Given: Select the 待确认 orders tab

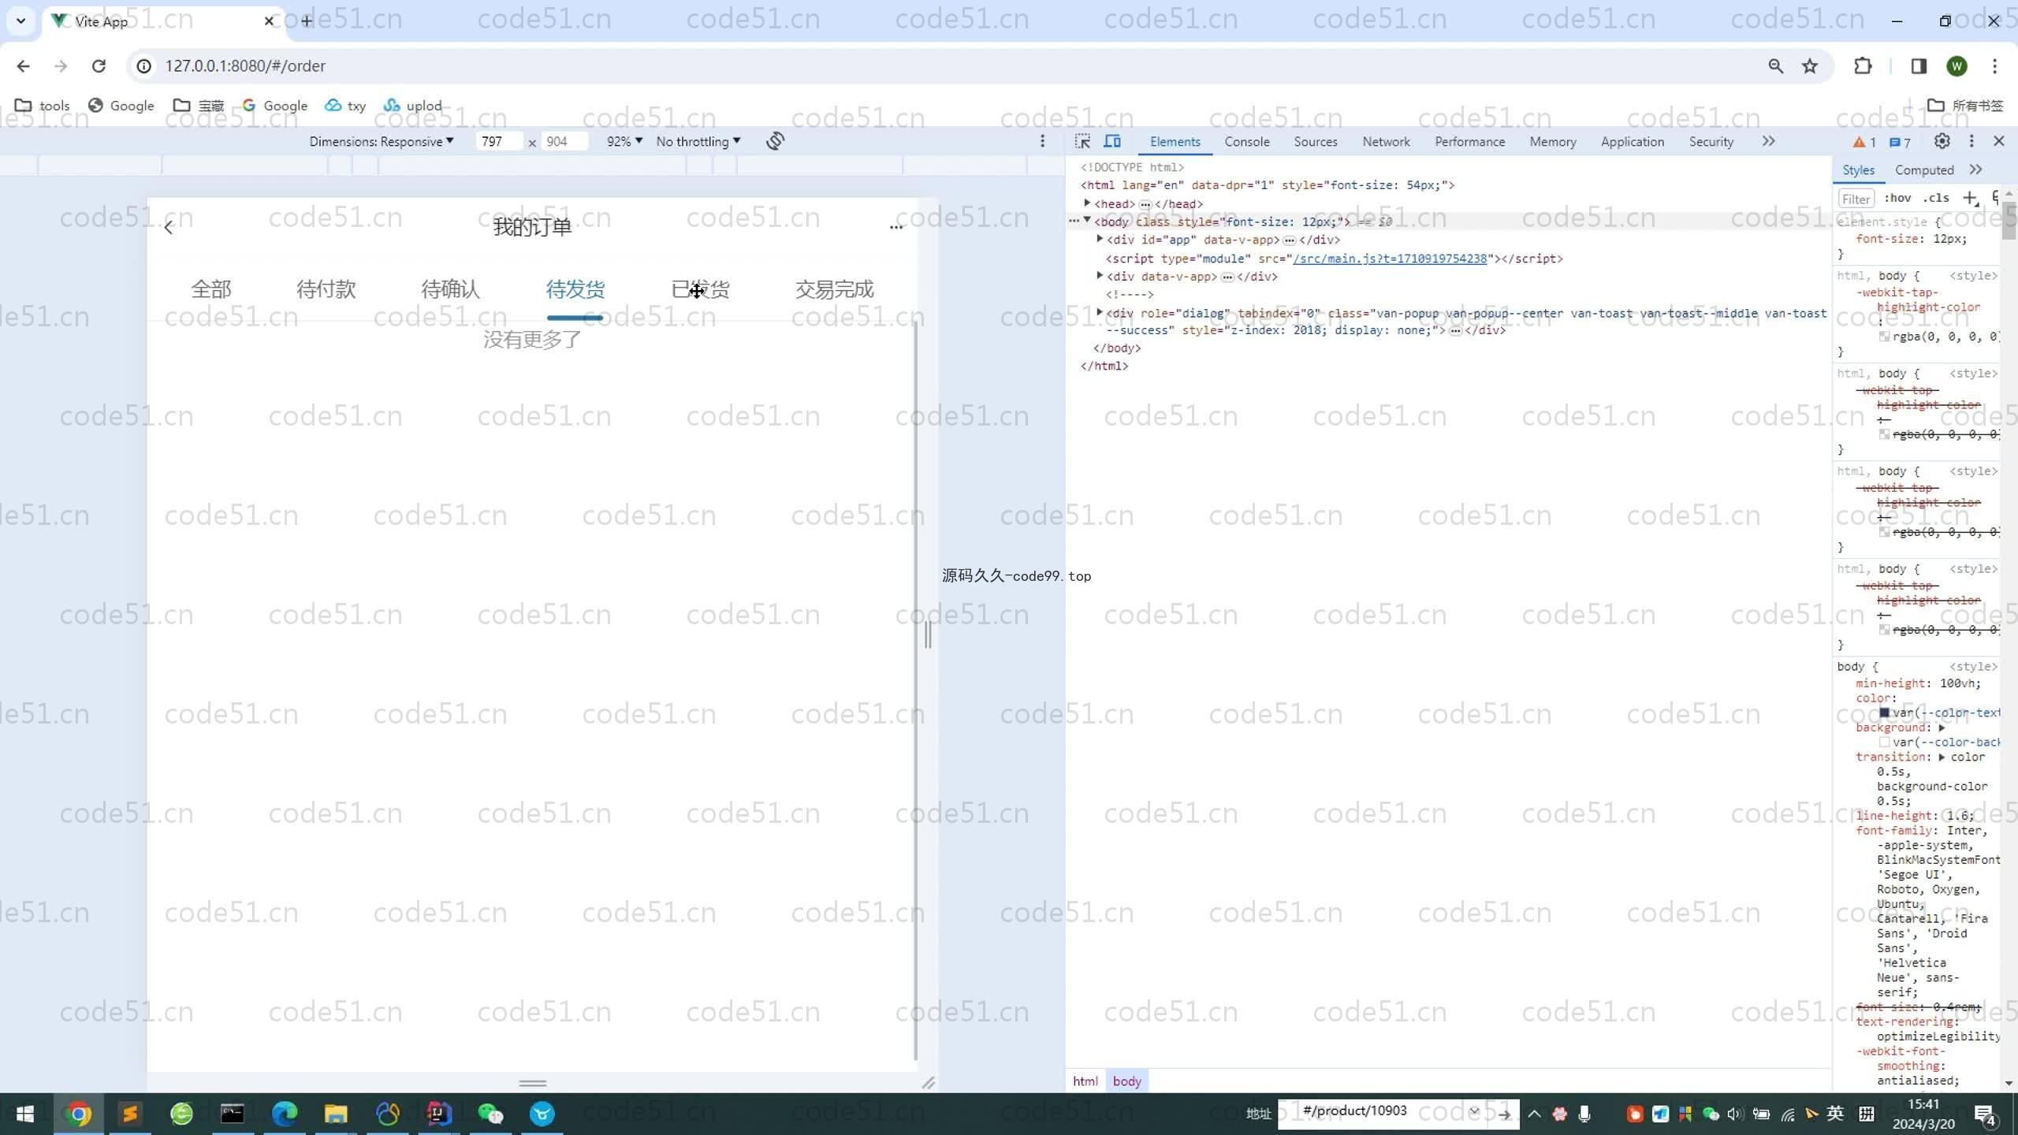Looking at the screenshot, I should [450, 289].
